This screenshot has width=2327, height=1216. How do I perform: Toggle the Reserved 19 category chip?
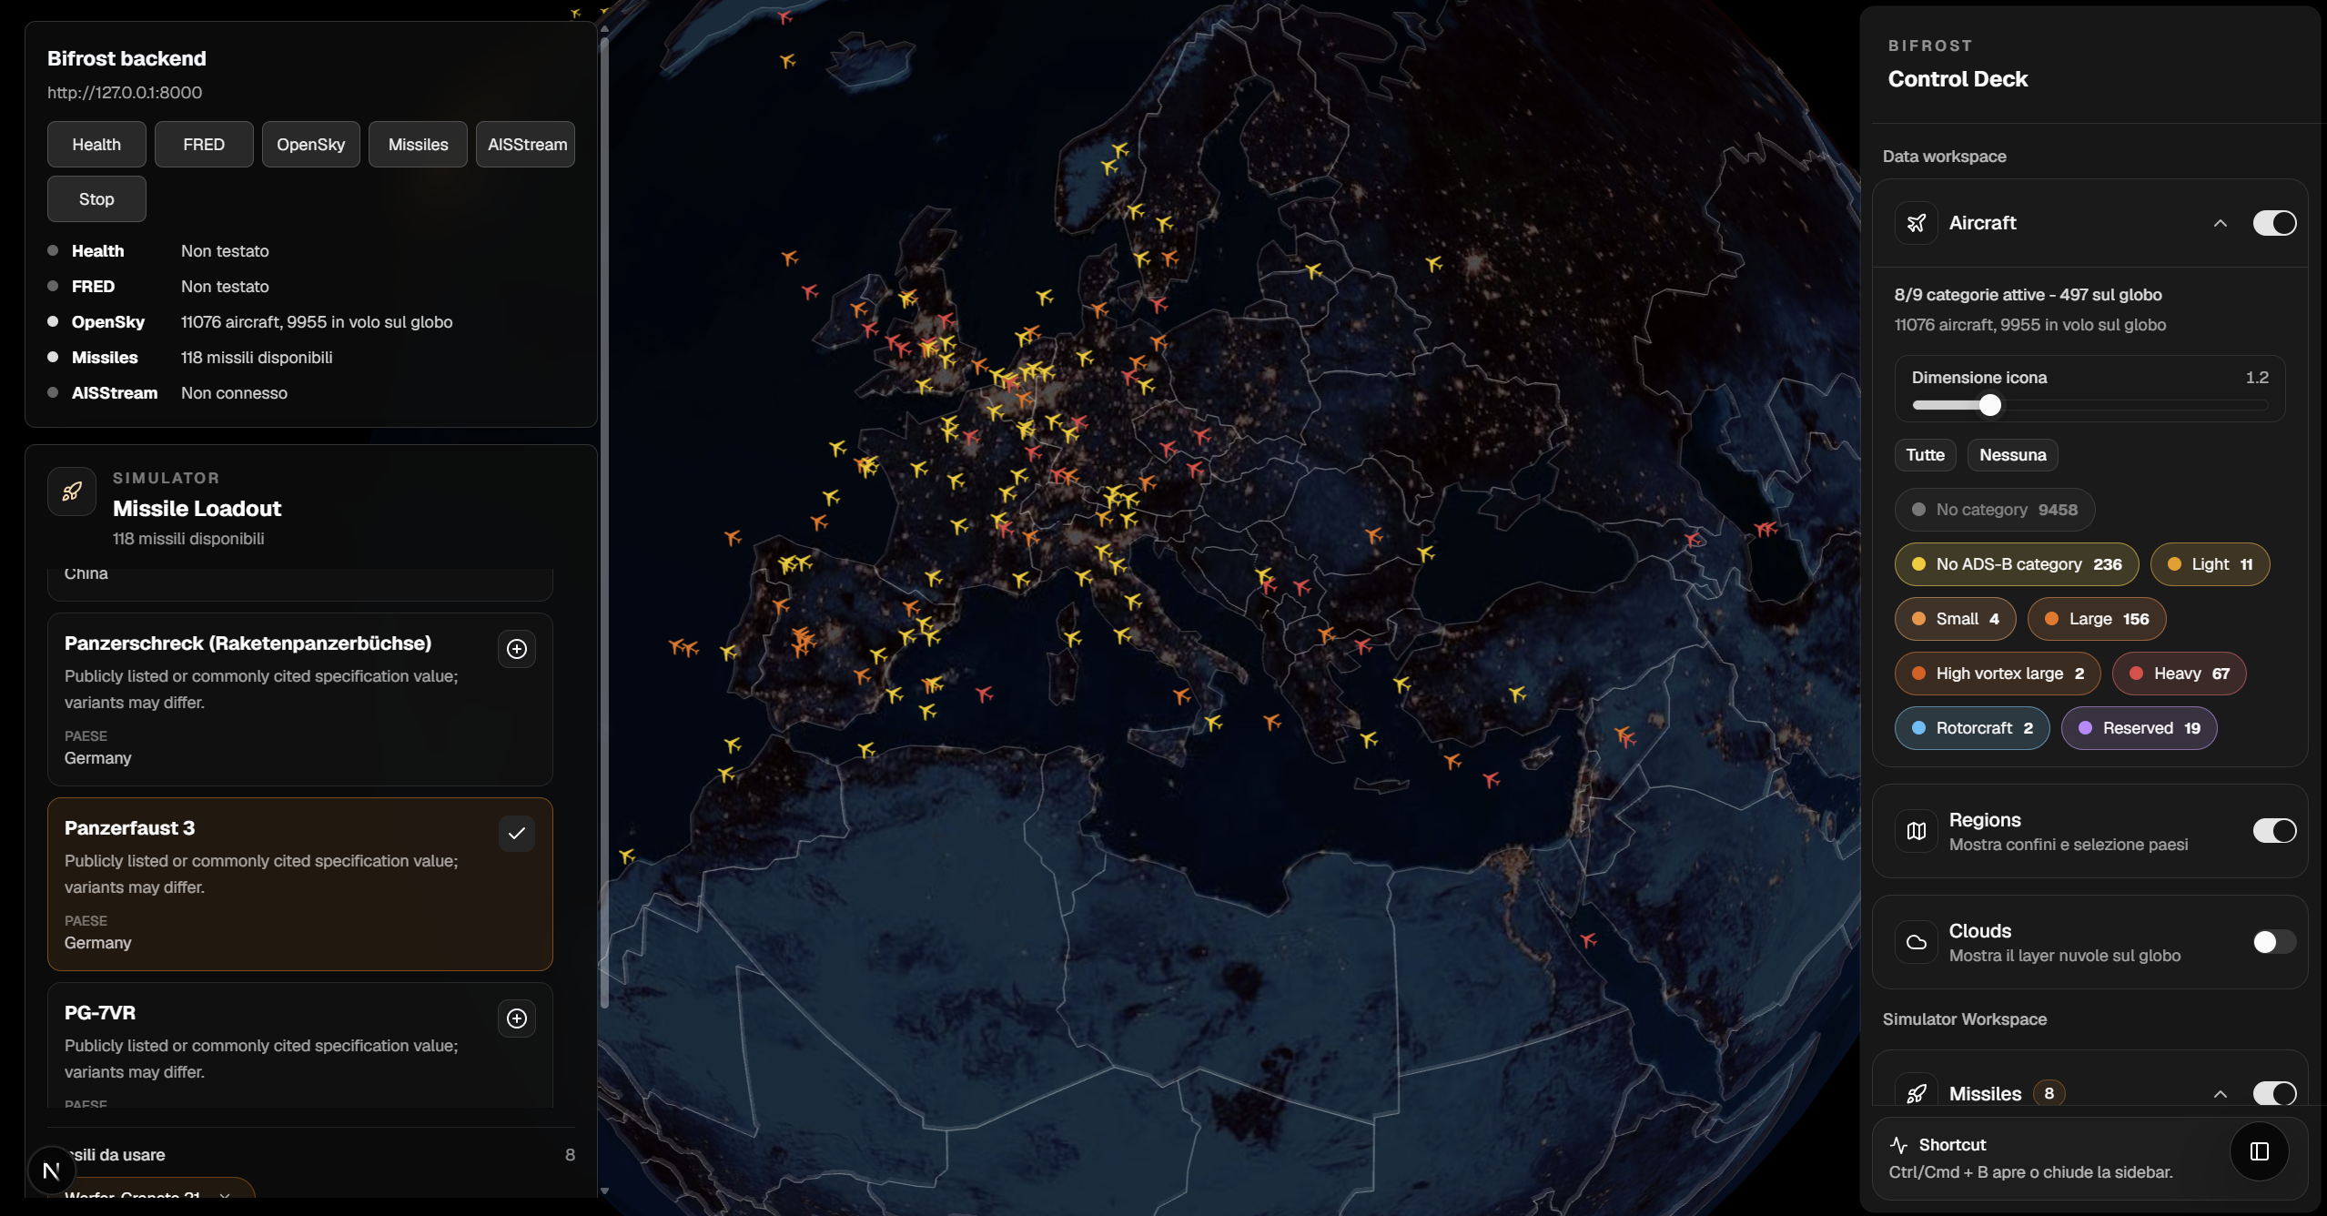2139,728
